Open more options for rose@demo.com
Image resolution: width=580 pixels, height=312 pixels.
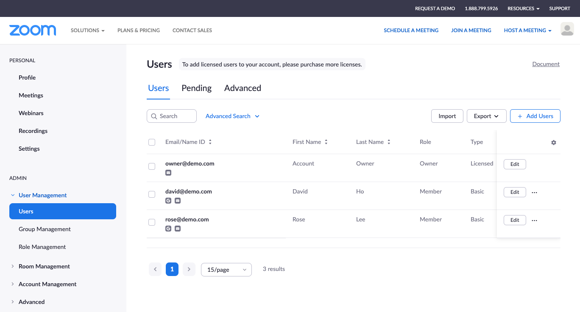534,221
